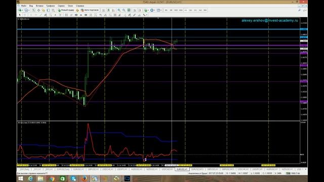Click the New Order button
324x182 pixels.
click(x=66, y=10)
